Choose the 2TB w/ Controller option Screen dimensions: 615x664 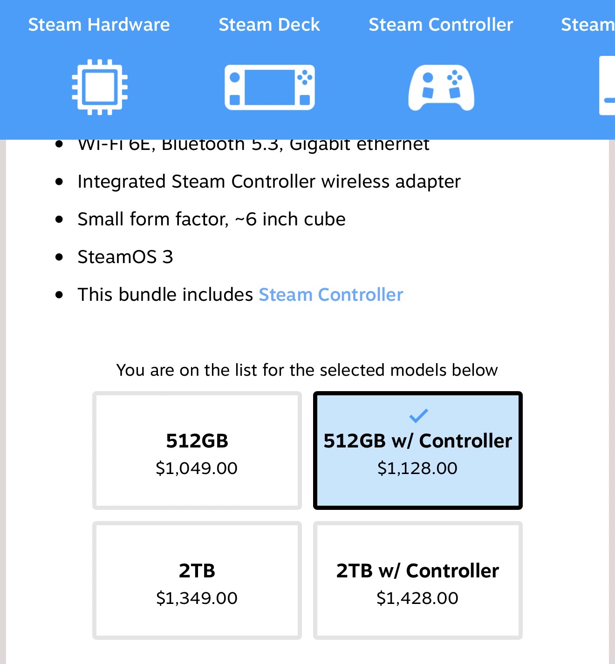coord(418,580)
